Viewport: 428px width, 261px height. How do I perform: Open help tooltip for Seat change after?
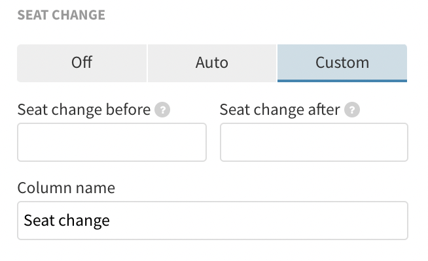pyautogui.click(x=353, y=110)
